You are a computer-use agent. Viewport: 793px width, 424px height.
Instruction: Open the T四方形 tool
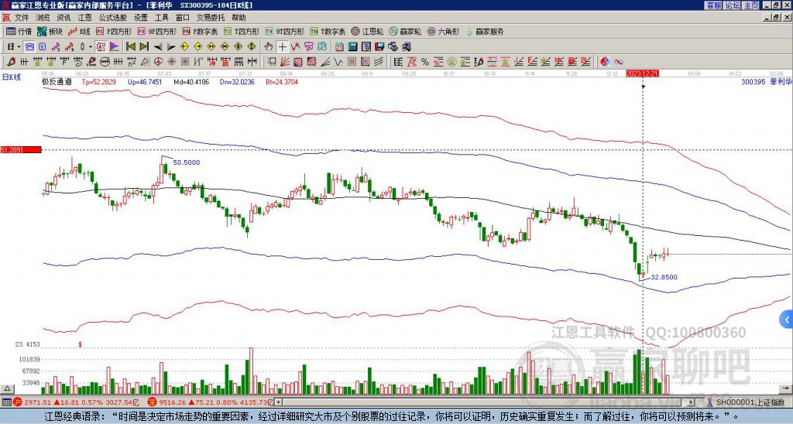(242, 31)
